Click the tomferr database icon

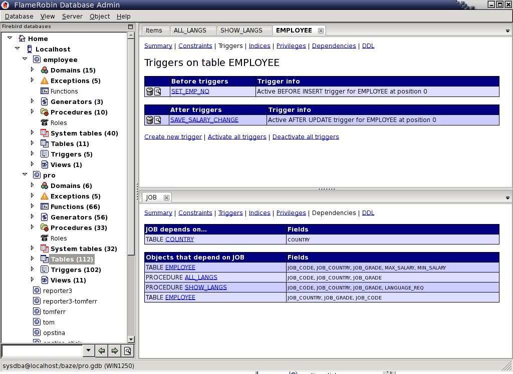pos(37,311)
